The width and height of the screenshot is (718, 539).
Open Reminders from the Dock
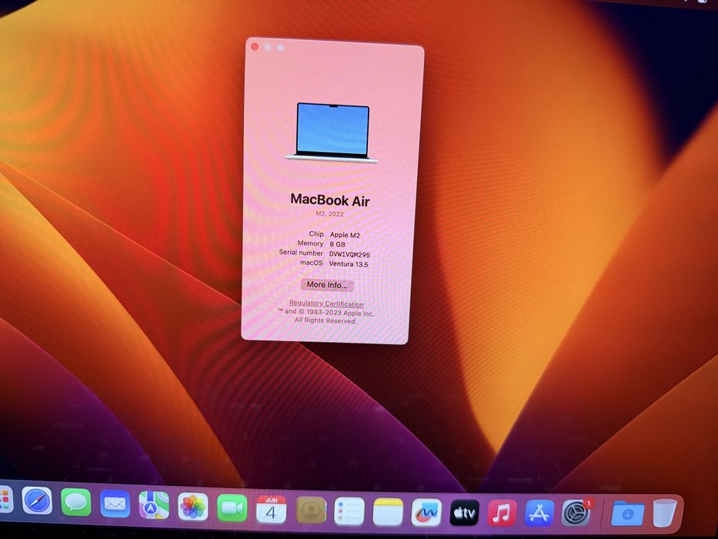click(x=349, y=511)
